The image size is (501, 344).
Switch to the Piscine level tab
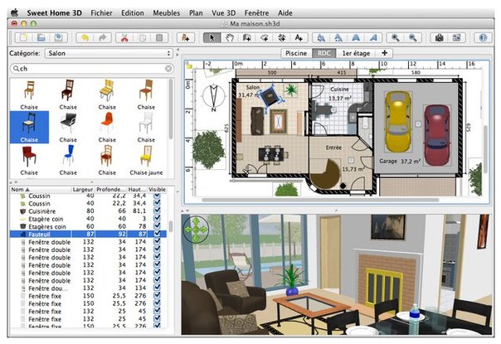(296, 53)
